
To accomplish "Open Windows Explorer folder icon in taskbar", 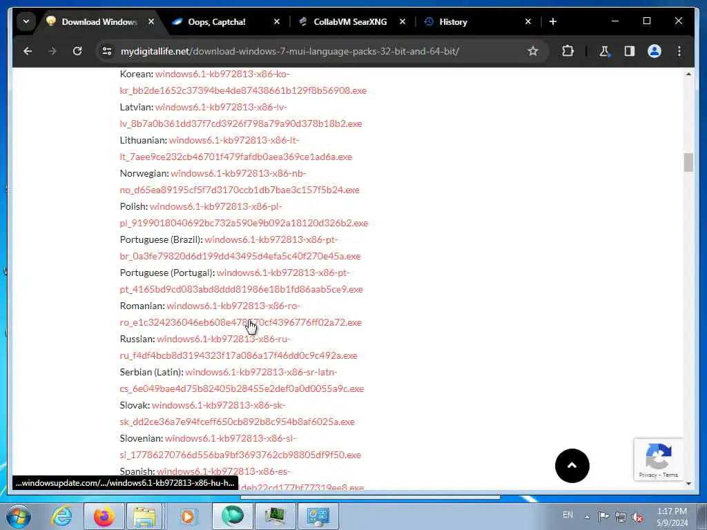I will pos(144,516).
